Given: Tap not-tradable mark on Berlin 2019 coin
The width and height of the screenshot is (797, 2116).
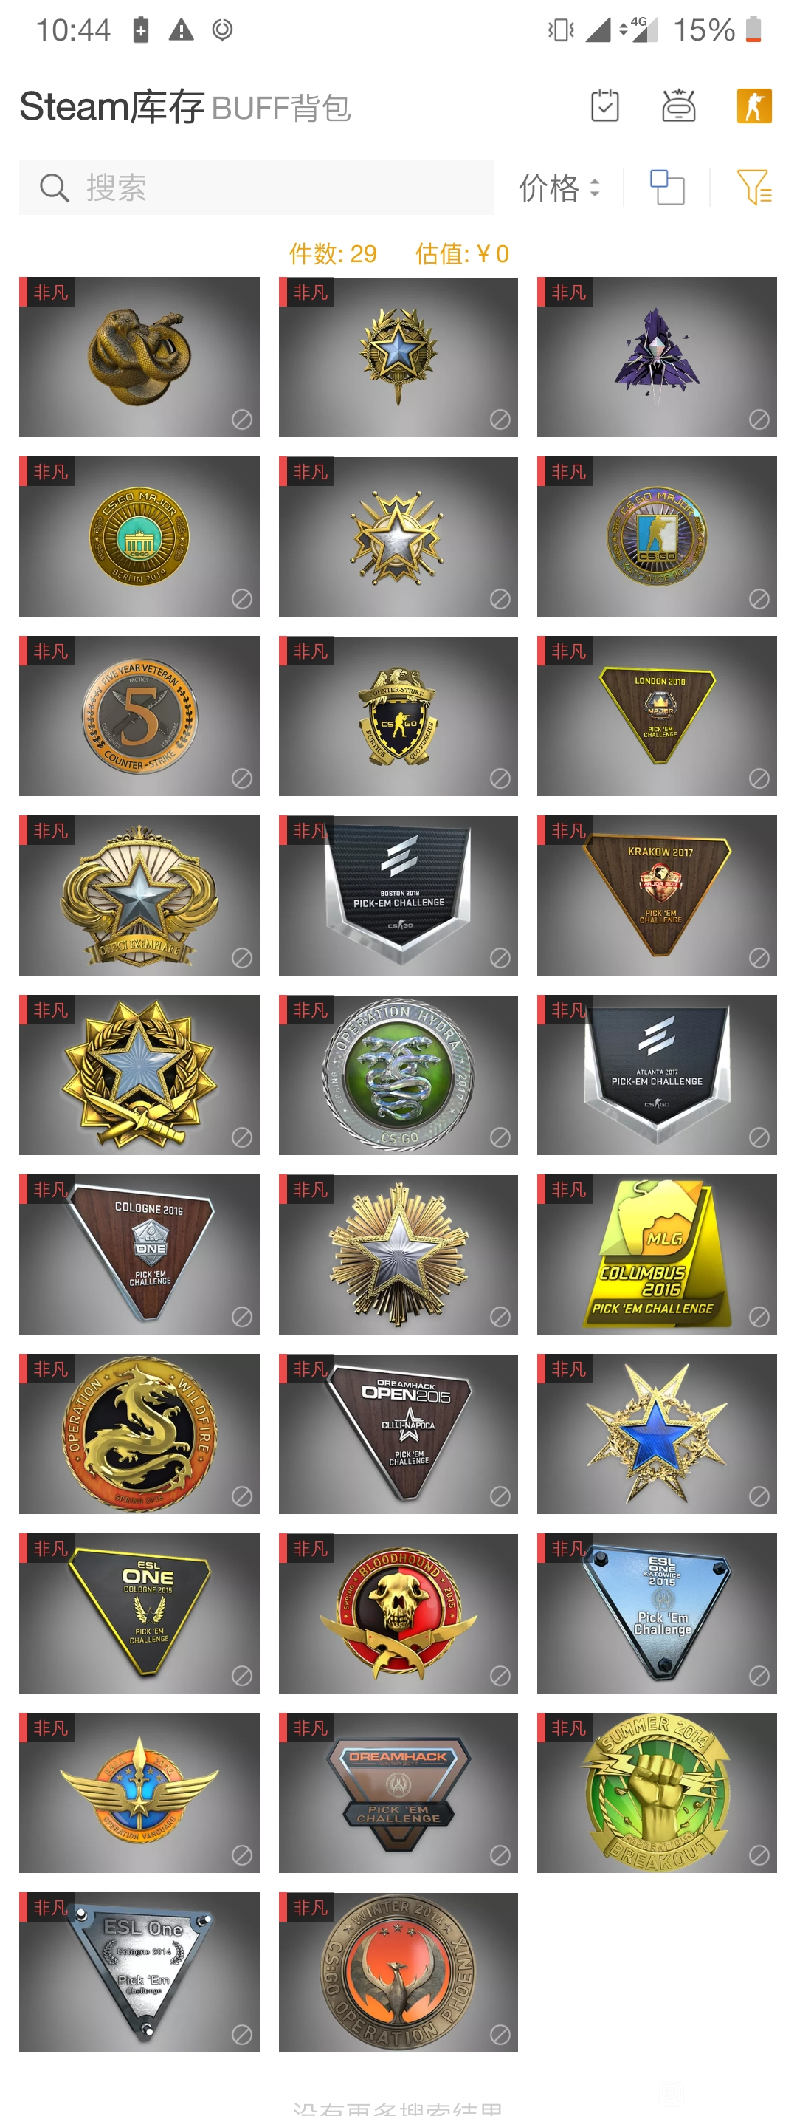Looking at the screenshot, I should point(241,599).
